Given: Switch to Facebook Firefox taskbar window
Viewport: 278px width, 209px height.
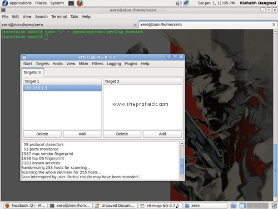Looking at the screenshot, I should coord(25,206).
